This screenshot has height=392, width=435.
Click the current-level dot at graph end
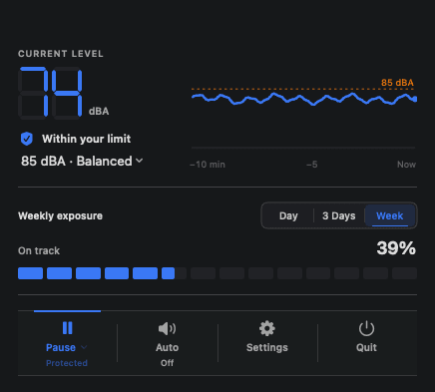pos(415,99)
